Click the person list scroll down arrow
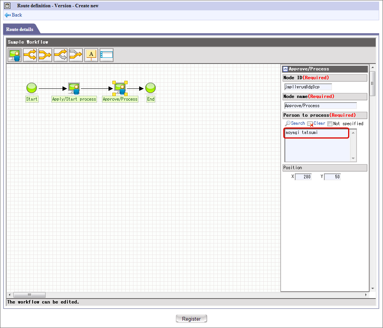 click(x=353, y=158)
